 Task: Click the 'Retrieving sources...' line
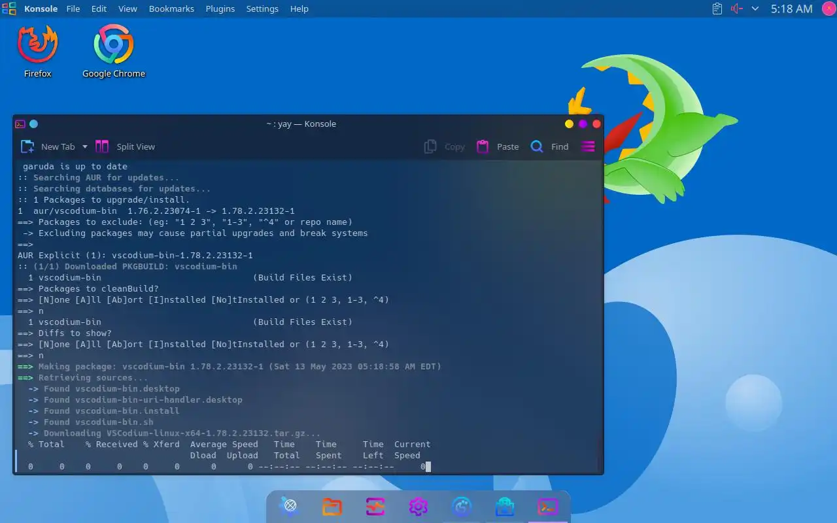[x=82, y=378]
